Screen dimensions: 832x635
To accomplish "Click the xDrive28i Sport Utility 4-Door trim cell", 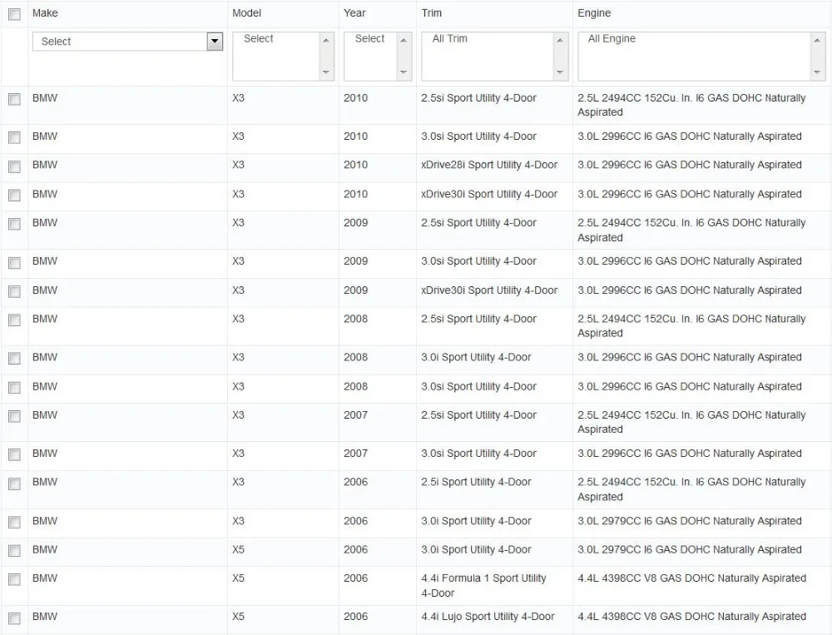I will [489, 165].
